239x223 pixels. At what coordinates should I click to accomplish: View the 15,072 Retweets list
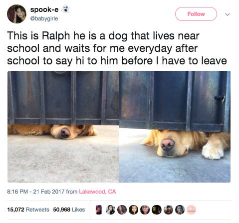pos(28,210)
